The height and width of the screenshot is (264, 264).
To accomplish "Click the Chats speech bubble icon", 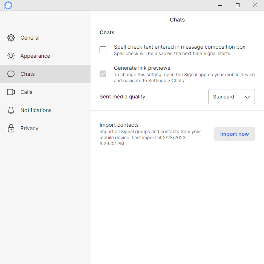I will pos(11,74).
